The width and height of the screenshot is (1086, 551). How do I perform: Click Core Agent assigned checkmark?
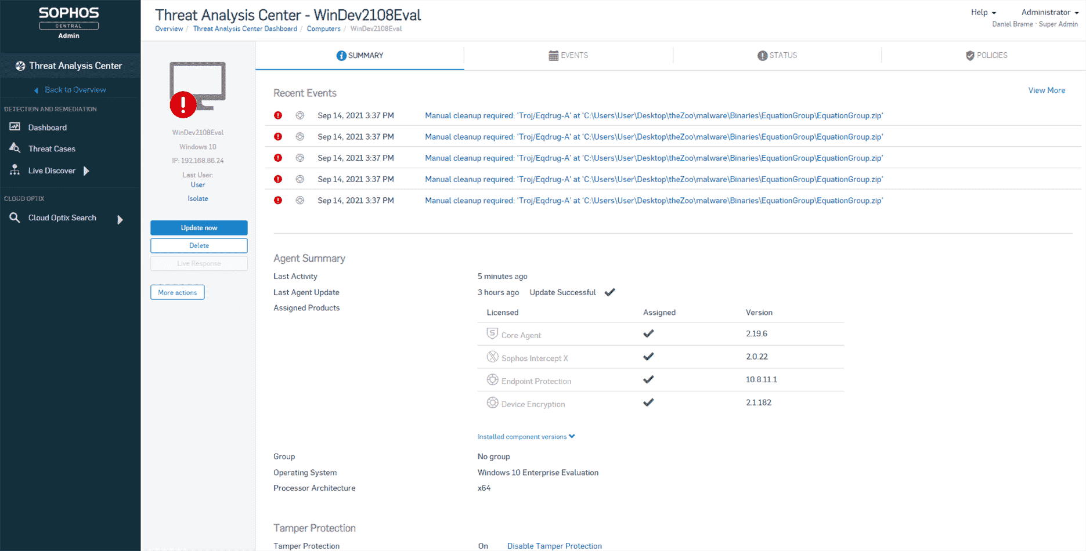point(648,333)
